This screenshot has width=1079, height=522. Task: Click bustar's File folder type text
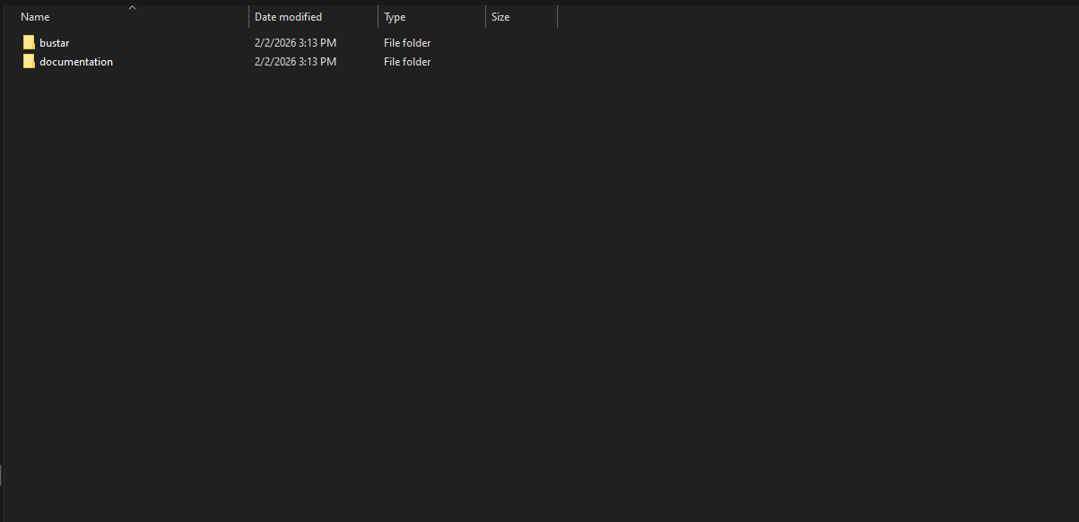click(407, 43)
